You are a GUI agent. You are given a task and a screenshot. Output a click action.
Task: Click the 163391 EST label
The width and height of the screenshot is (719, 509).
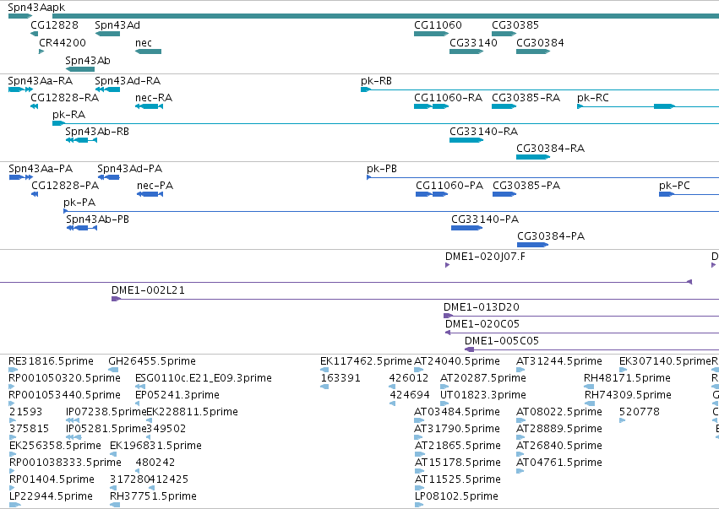[x=340, y=379]
